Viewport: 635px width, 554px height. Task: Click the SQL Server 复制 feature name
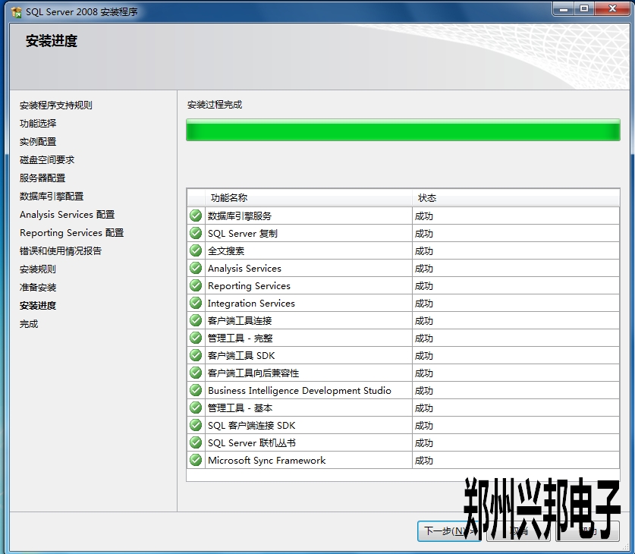243,234
